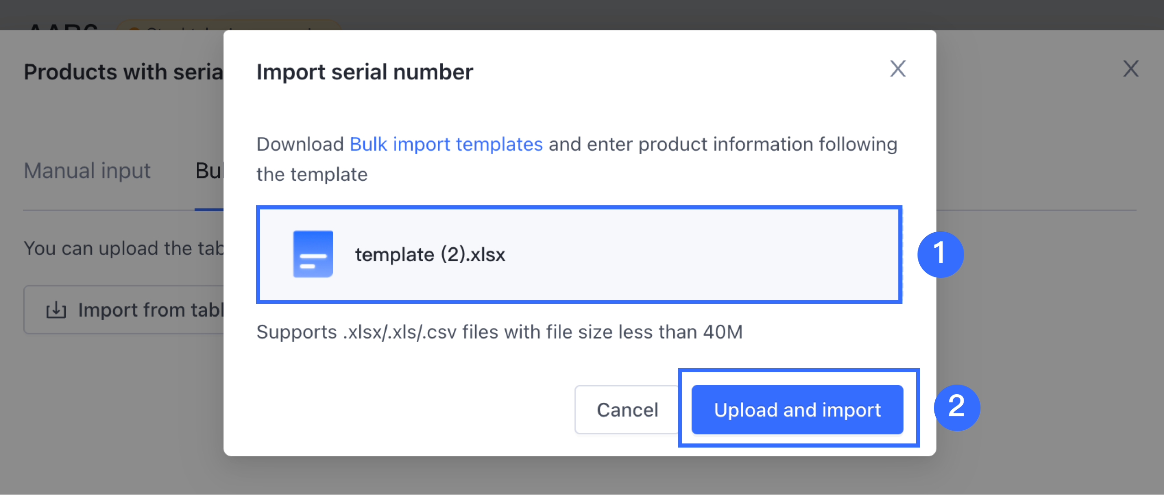Image resolution: width=1164 pixels, height=495 pixels.
Task: Click the 'the template' instruction text line
Action: point(312,174)
